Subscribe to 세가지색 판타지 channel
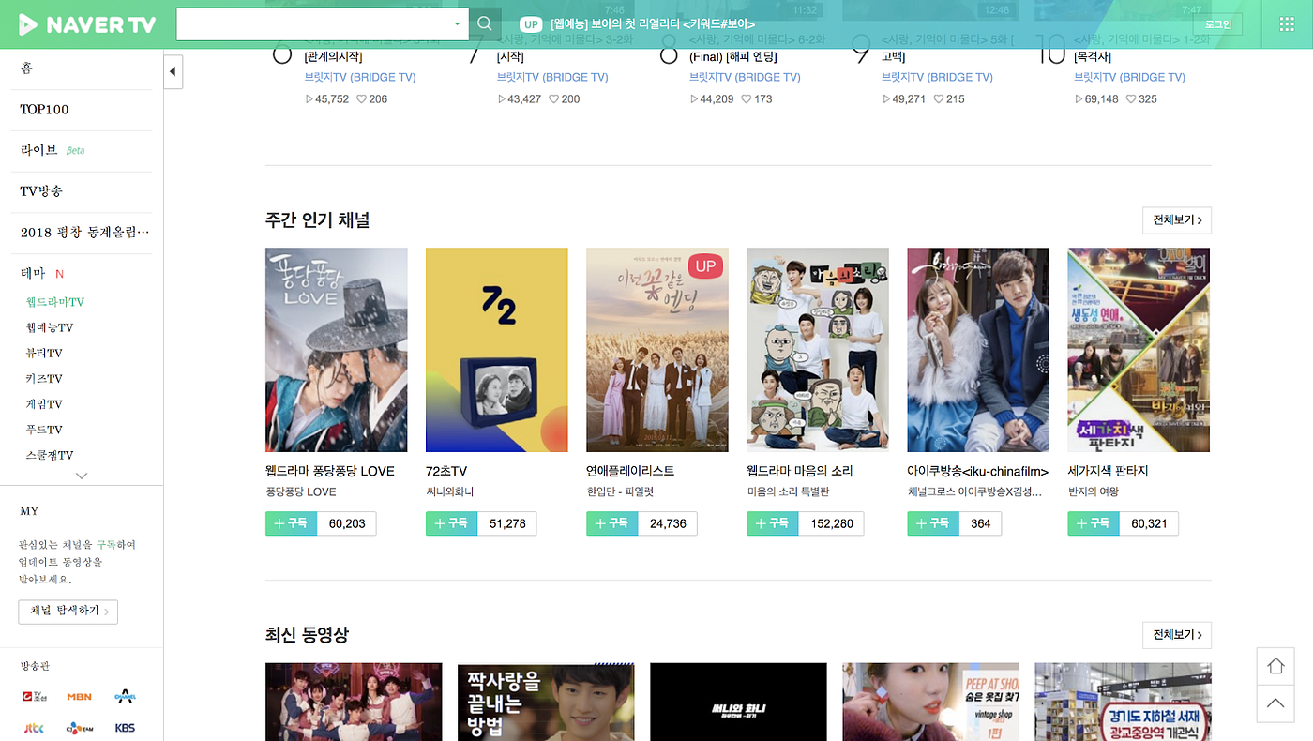The height and width of the screenshot is (741, 1313). (x=1094, y=523)
